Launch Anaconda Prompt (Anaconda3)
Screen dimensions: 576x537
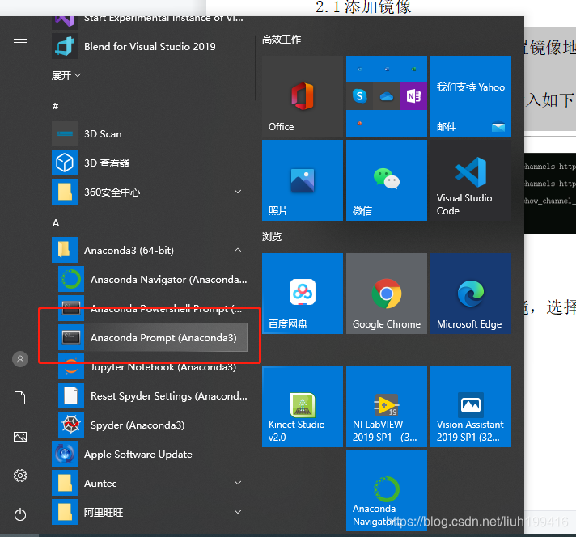(155, 337)
